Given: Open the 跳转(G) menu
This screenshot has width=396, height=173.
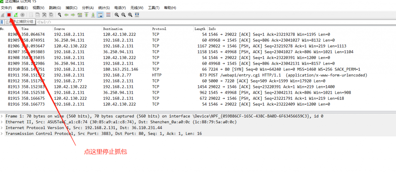Looking at the screenshot, I should pos(55,8).
